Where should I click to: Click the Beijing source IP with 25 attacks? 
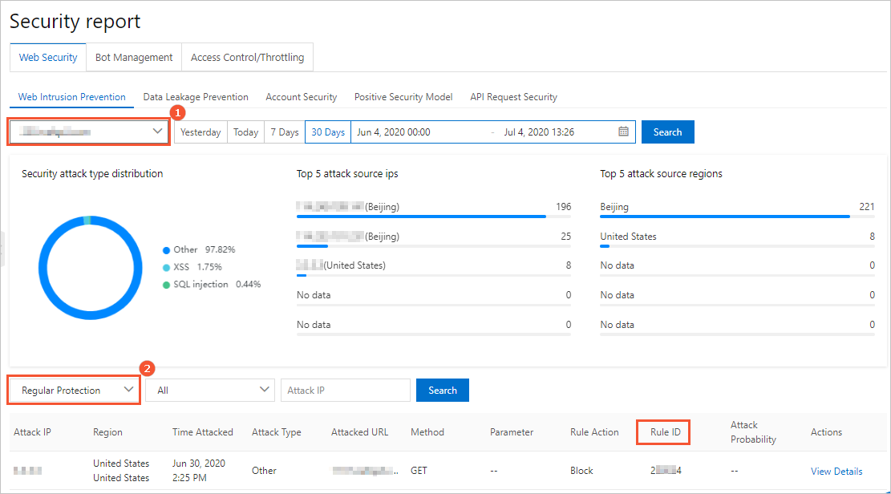coord(348,237)
